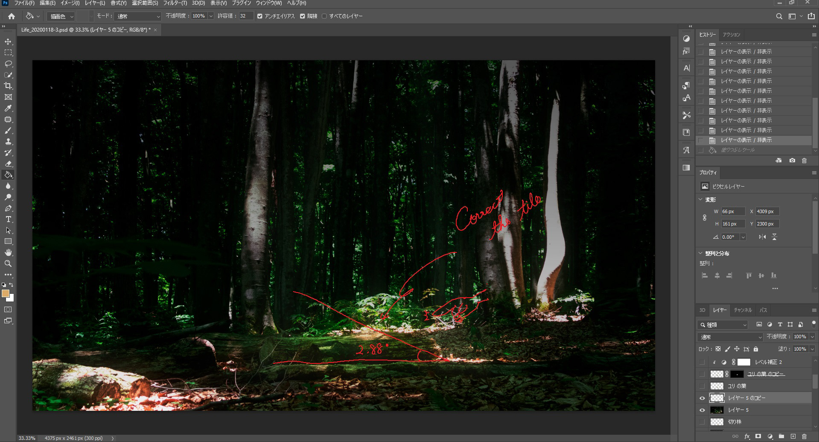Select the Path Selection tool
819x442 pixels.
point(8,231)
